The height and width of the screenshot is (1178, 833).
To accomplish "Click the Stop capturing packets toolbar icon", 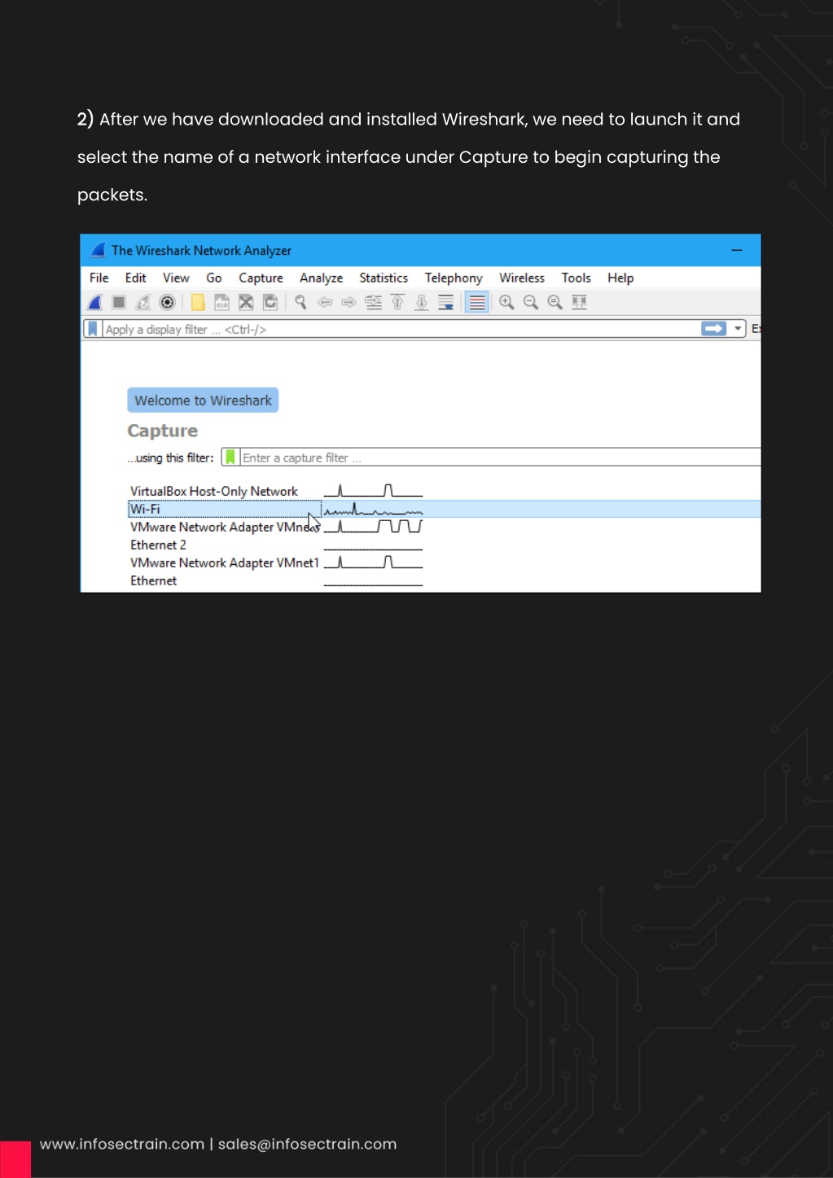I will (119, 303).
